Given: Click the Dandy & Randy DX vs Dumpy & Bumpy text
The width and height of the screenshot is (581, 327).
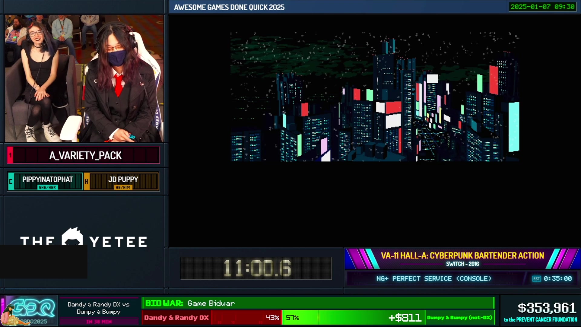Looking at the screenshot, I should tap(98, 308).
